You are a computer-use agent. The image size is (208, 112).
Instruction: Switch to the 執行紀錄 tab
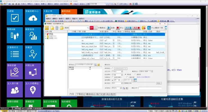(x=101, y=94)
